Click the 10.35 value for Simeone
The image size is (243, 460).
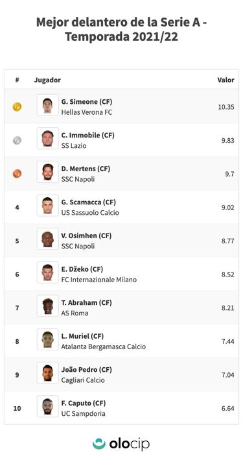(226, 107)
